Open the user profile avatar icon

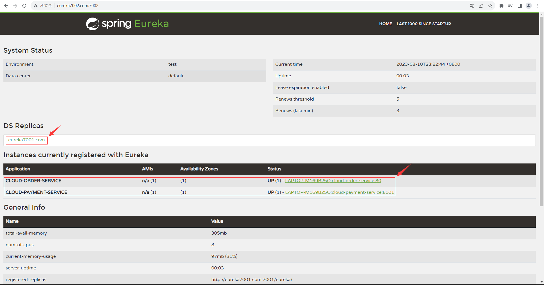529,6
